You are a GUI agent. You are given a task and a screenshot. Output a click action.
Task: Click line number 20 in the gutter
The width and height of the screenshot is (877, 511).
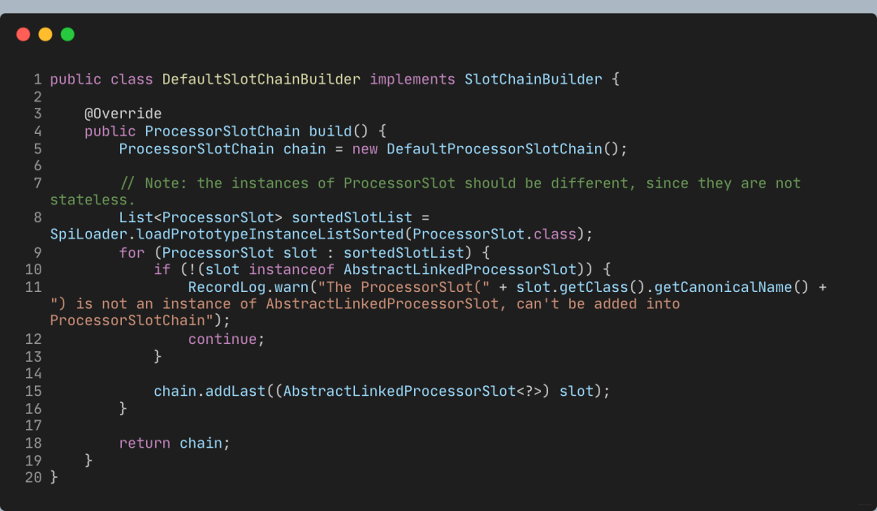33,478
